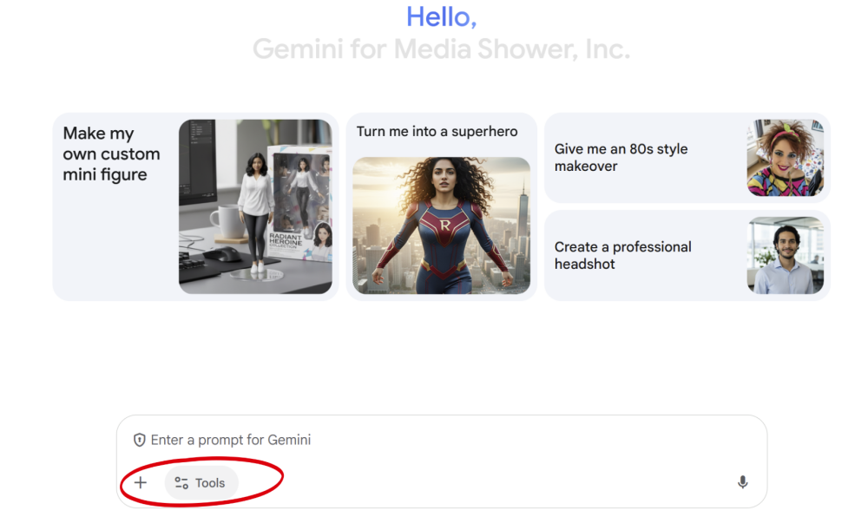Select 'Make my own custom mini figure' card
This screenshot has width=868, height=510.
pyautogui.click(x=195, y=207)
